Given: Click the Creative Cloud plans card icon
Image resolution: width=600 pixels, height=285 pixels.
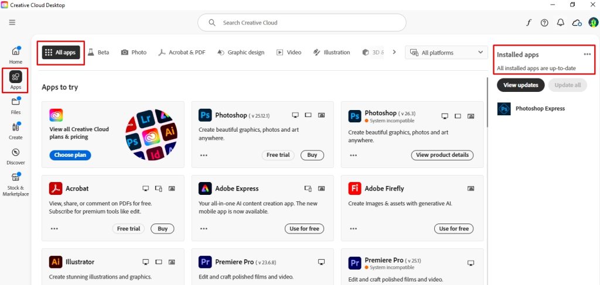Looking at the screenshot, I should point(56,115).
